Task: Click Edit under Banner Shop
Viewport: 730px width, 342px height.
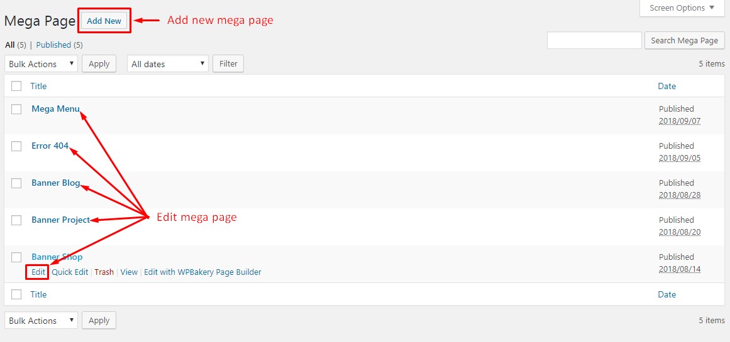Action: click(38, 272)
